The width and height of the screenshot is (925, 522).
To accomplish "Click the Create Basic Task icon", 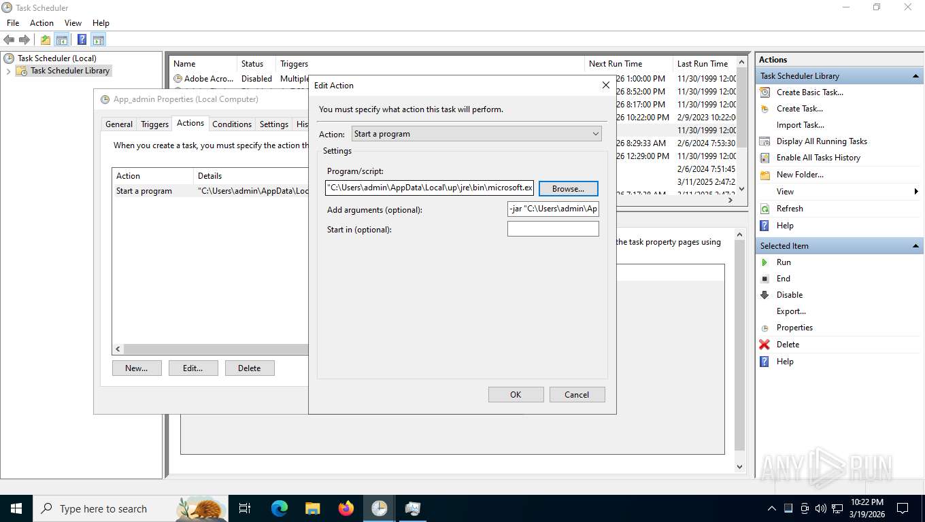I will click(x=765, y=92).
